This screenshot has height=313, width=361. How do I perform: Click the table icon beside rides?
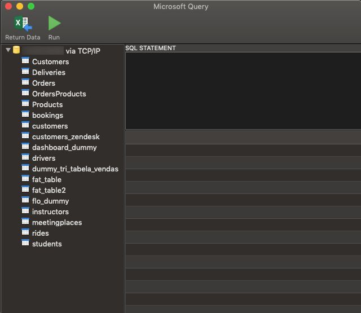(x=25, y=232)
